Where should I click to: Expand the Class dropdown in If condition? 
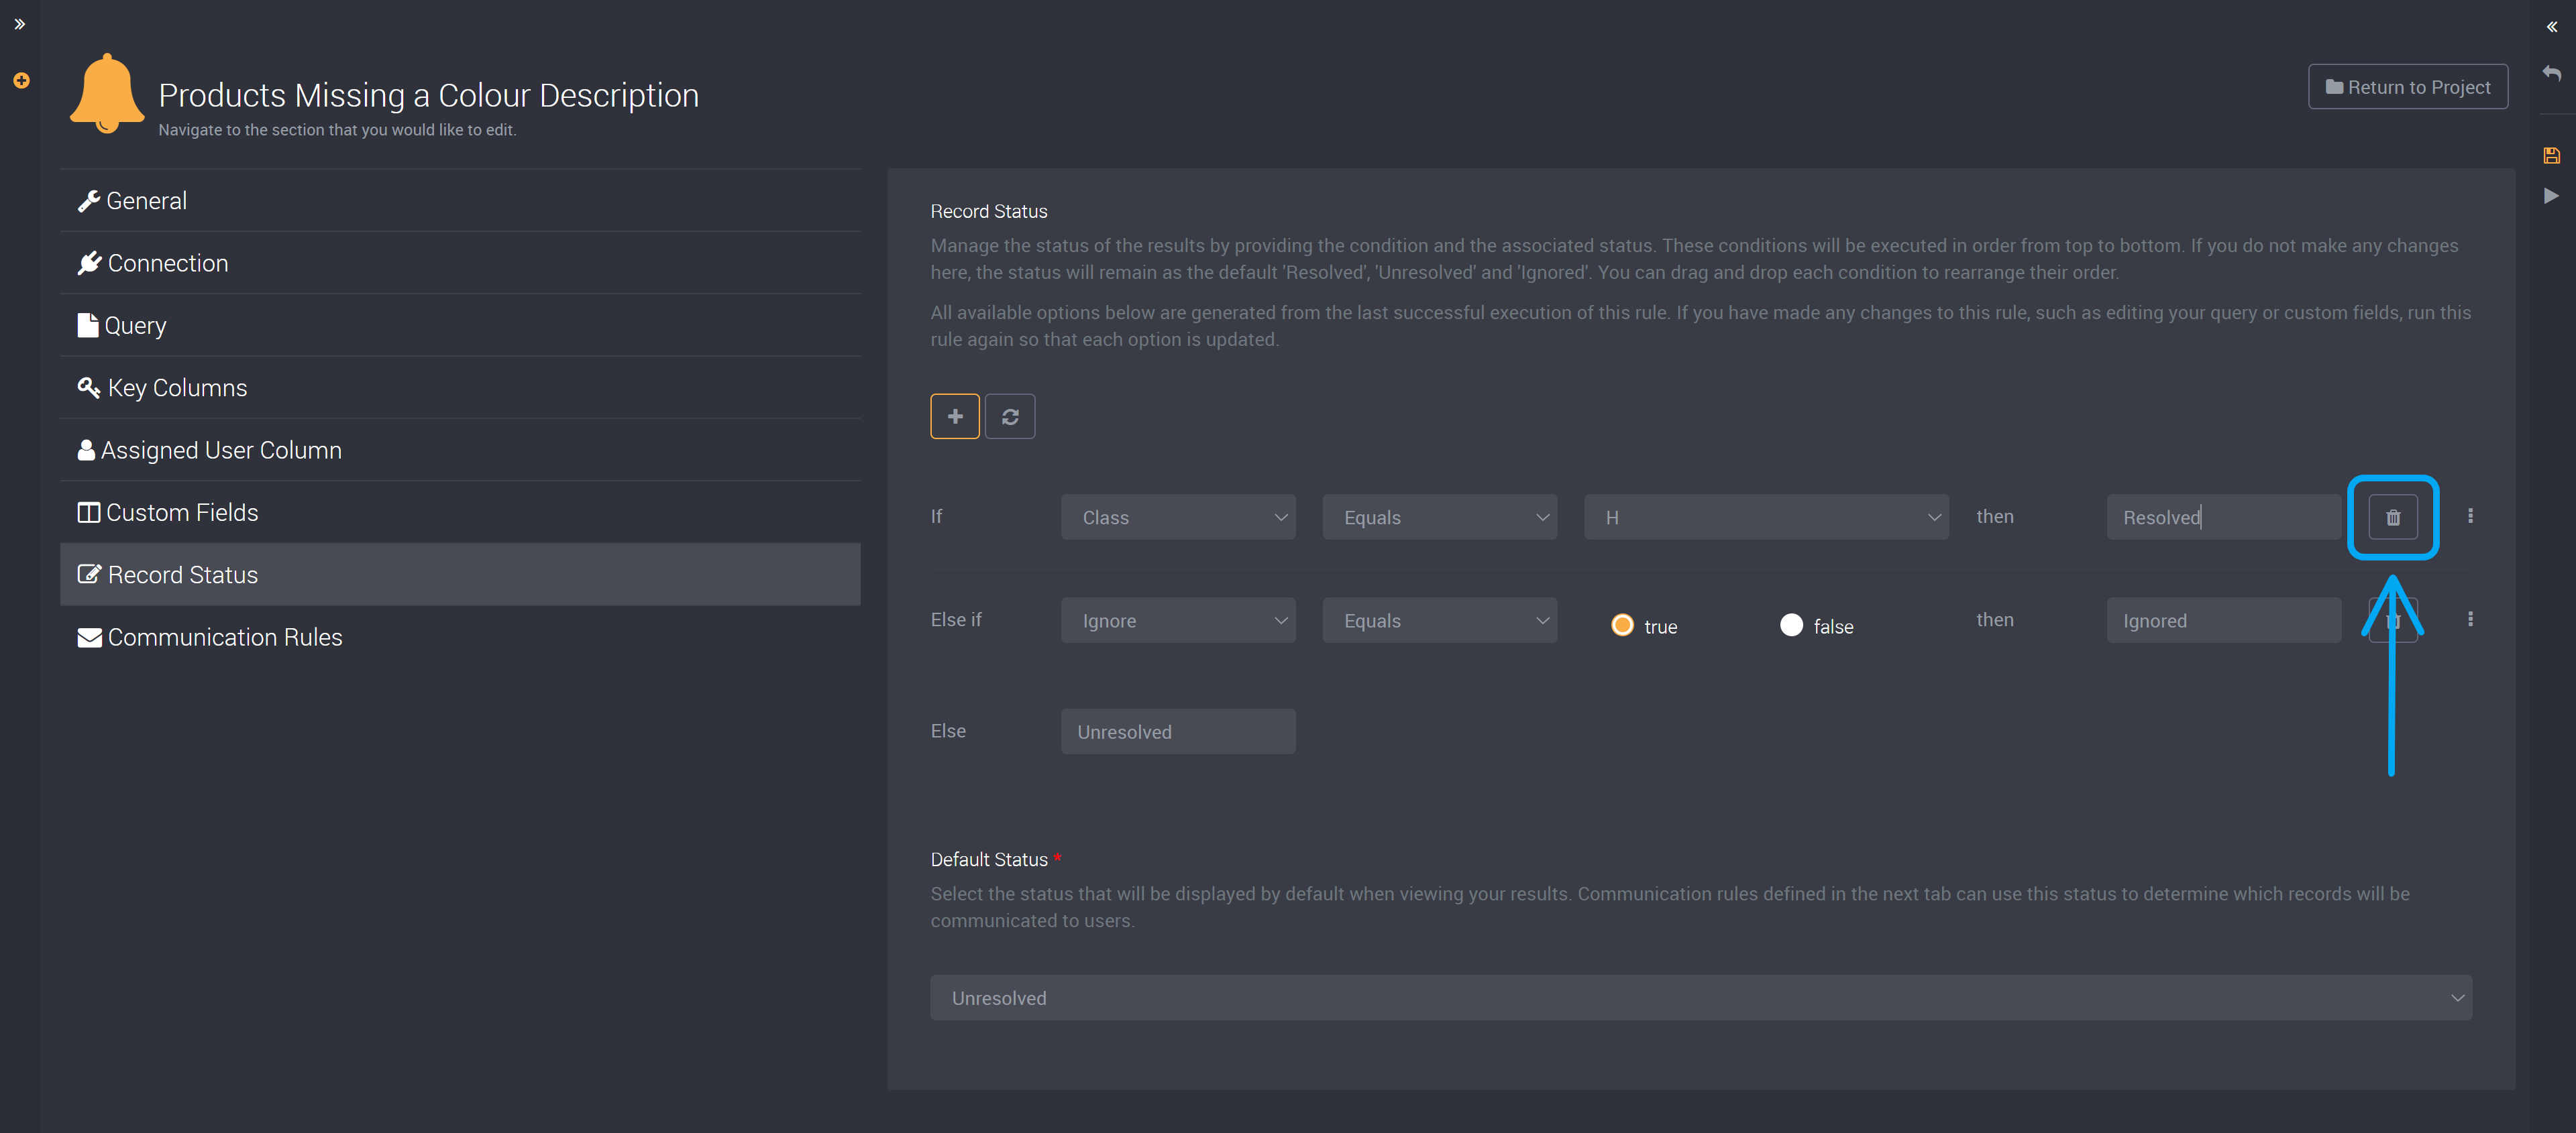1176,516
